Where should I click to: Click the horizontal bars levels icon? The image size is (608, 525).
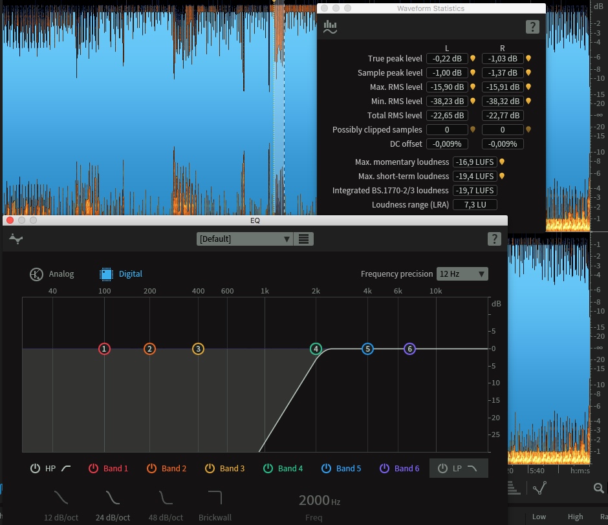coord(514,487)
